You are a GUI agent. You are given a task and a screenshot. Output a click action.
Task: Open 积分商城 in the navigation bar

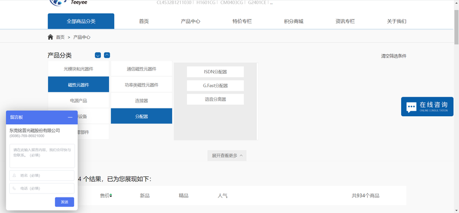point(294,21)
